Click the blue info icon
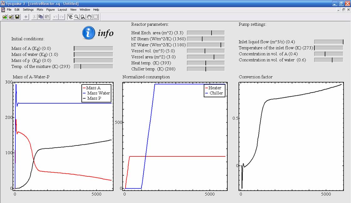 [x=88, y=33]
